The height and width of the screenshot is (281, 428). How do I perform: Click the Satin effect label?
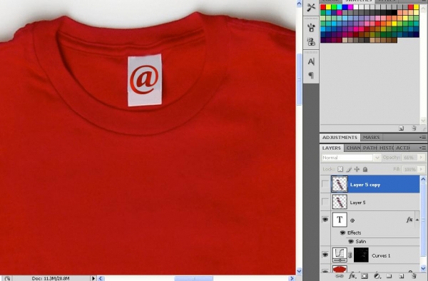tap(361, 242)
